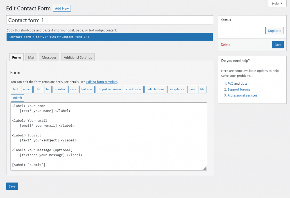Add a checkboxes tag
The image size is (290, 198).
pos(134,89)
